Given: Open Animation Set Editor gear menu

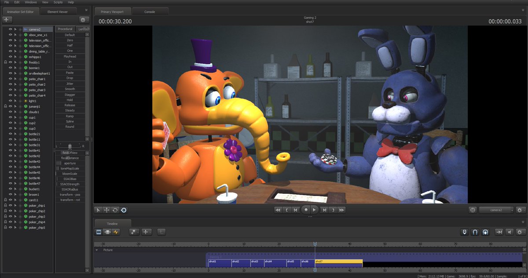Looking at the screenshot, I should coord(84,20).
